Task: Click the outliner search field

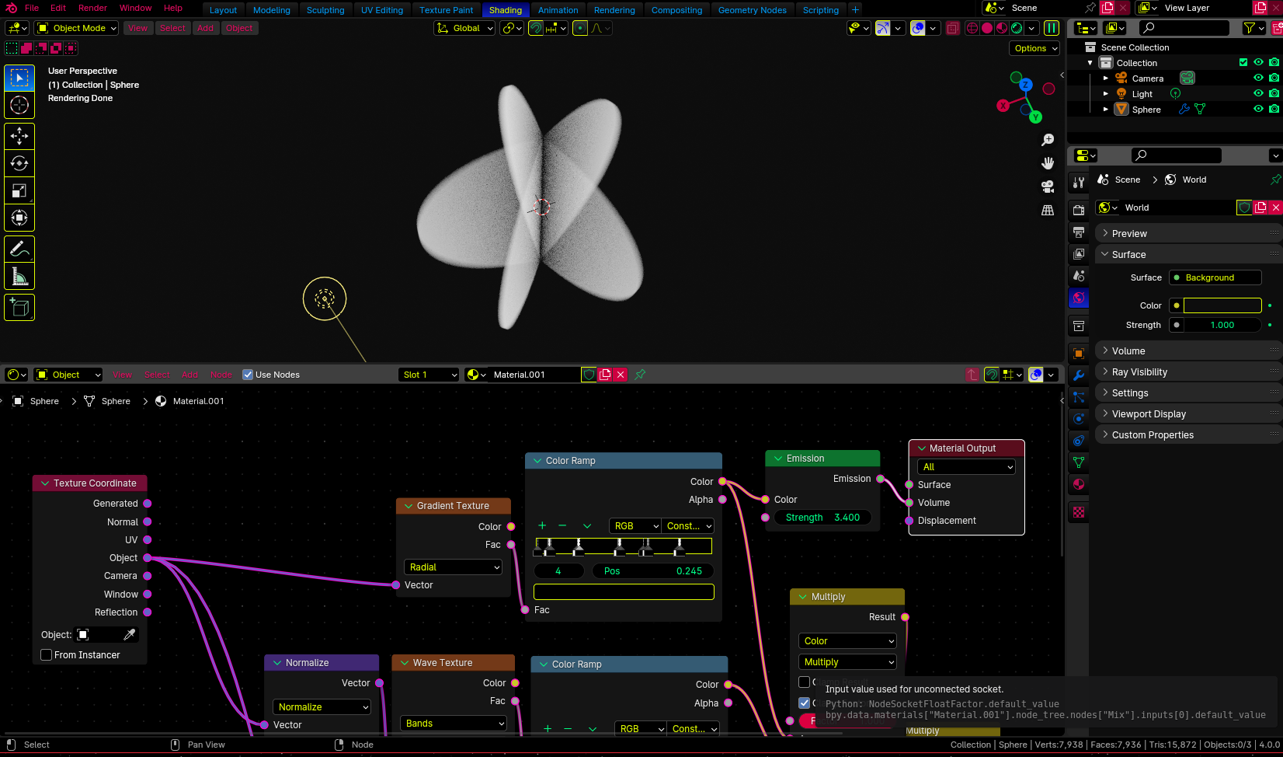Action: pyautogui.click(x=1184, y=28)
